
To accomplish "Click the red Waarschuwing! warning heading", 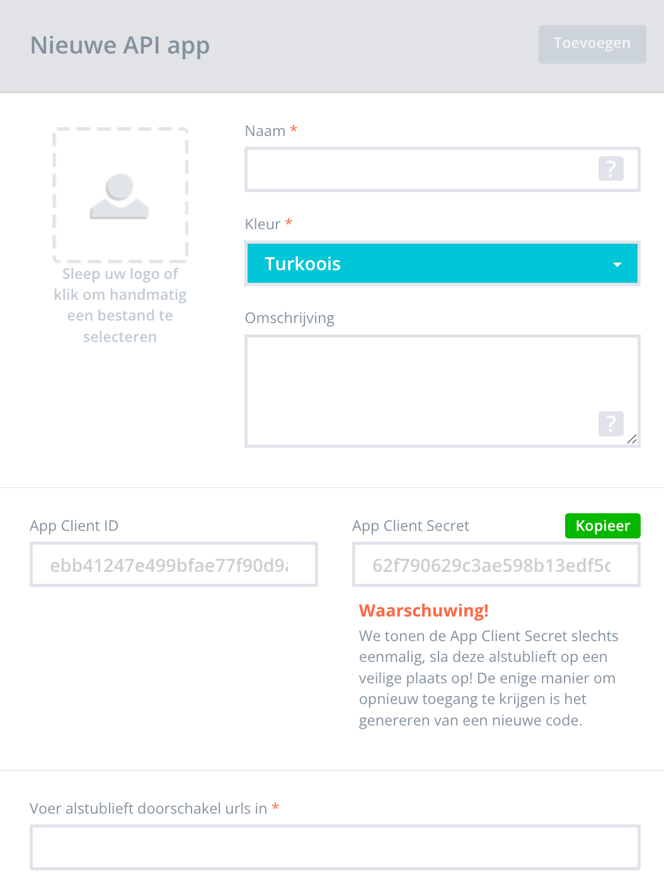I will (424, 611).
